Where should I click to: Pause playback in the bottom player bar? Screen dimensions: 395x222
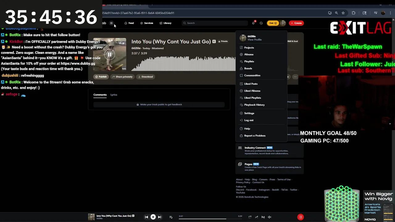coord(153,217)
